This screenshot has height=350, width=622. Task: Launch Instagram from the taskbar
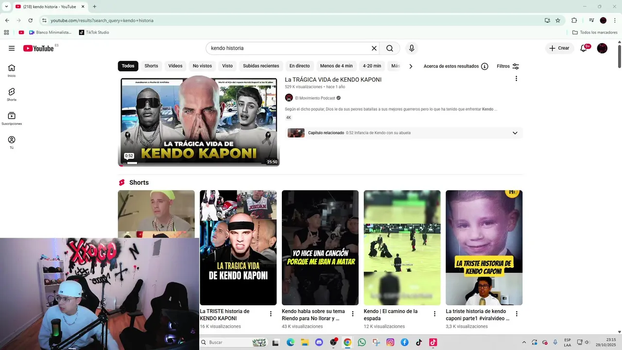[390, 342]
